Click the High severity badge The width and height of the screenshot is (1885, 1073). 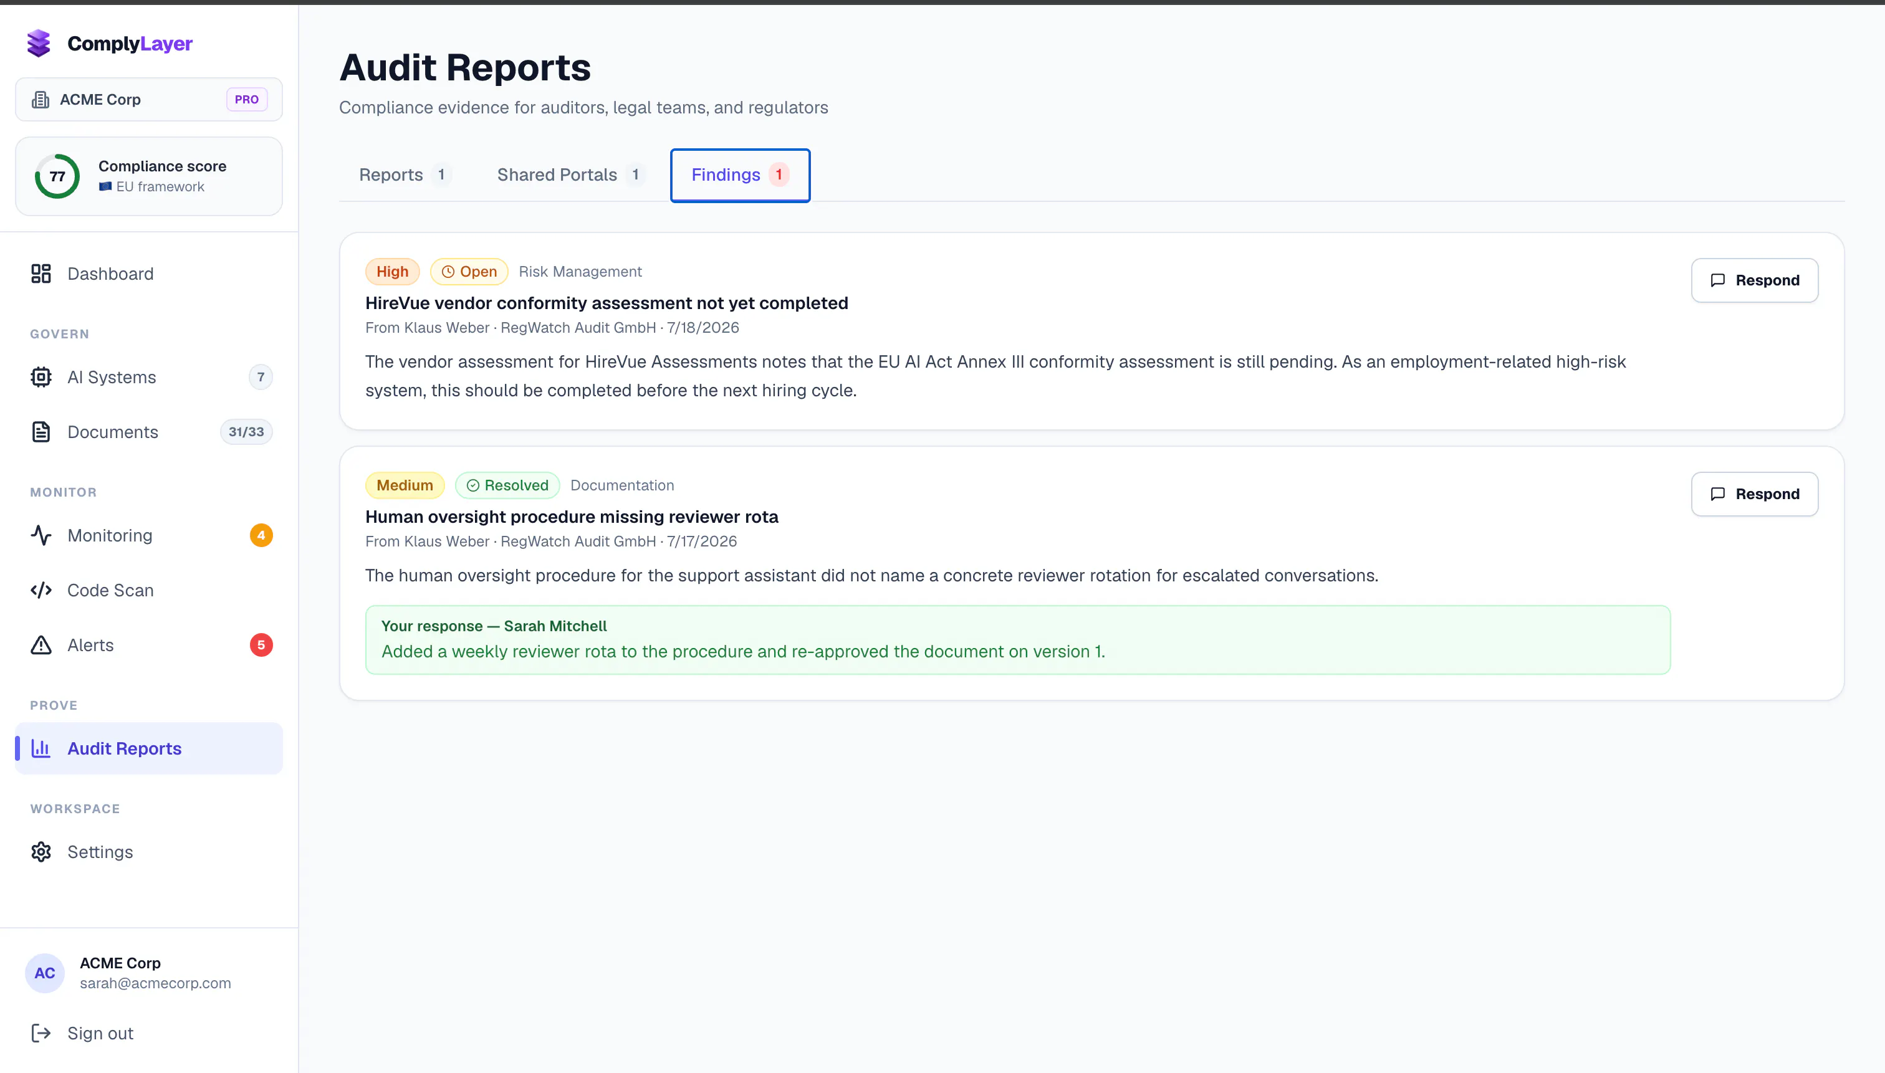point(392,272)
